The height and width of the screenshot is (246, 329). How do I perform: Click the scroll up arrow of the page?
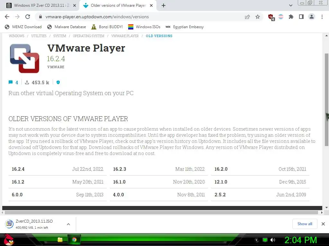326,36
